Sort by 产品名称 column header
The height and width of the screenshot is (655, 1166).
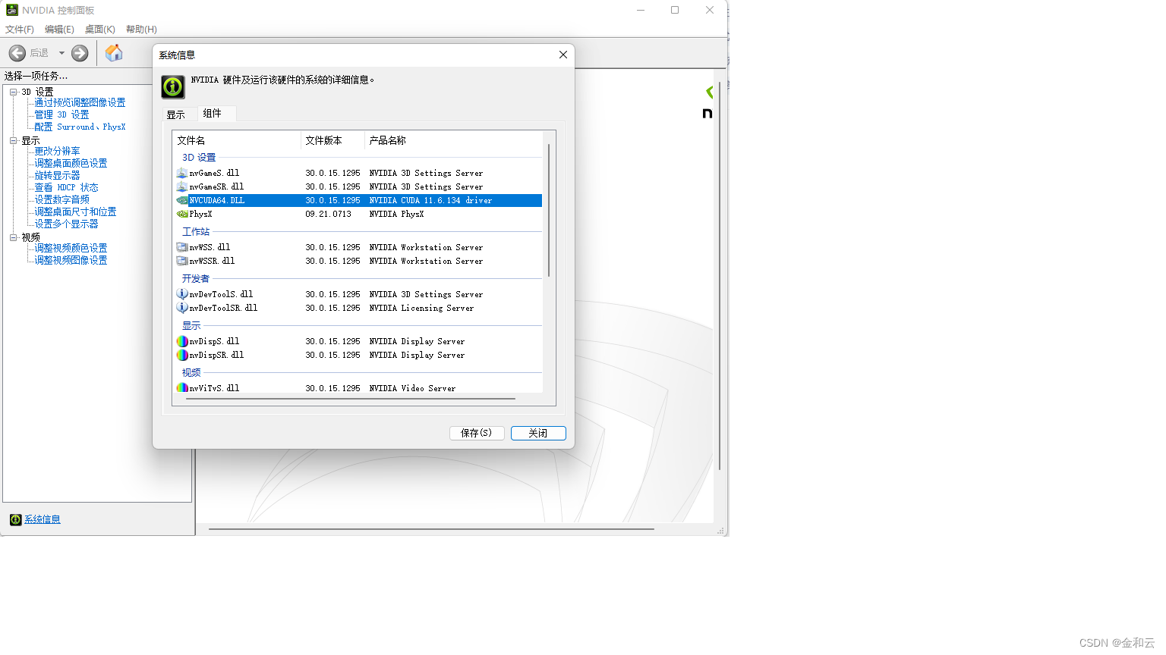coord(453,140)
